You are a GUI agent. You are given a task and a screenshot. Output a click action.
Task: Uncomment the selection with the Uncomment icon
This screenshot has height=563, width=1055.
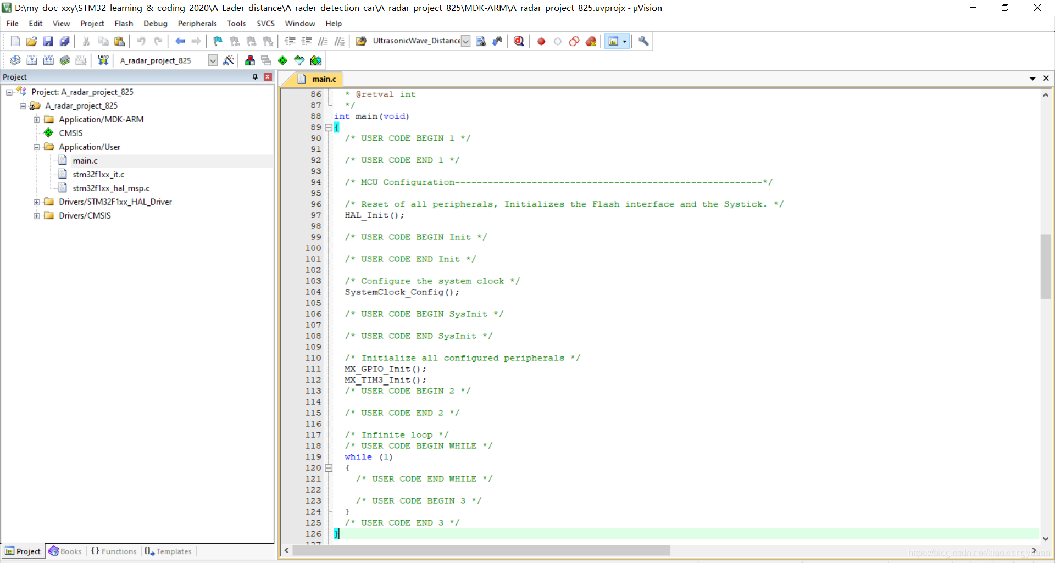click(340, 41)
